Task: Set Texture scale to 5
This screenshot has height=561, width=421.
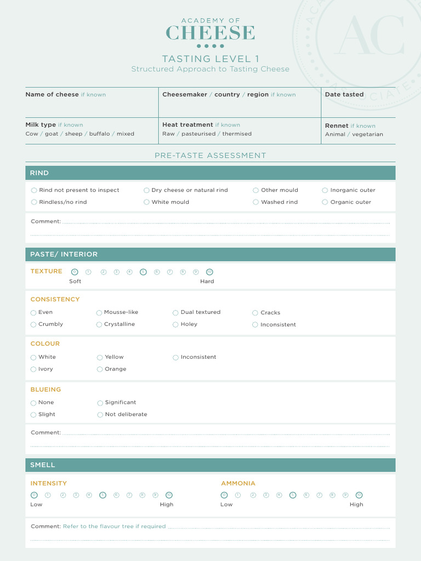Action: 143,272
